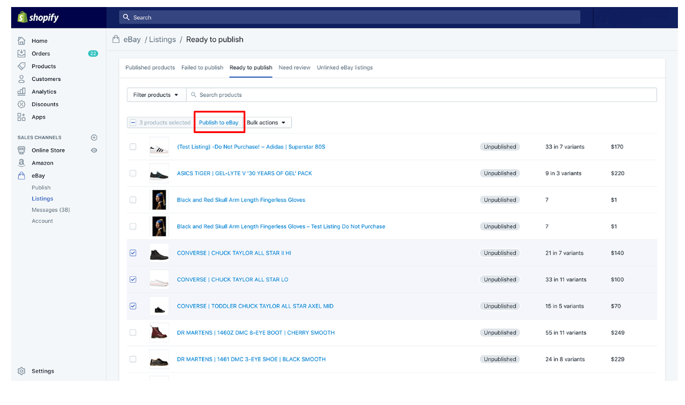The height and width of the screenshot is (405, 685).
Task: Open DR MARTENS 1461 DMC 3-EYE SHOE link
Action: point(251,359)
